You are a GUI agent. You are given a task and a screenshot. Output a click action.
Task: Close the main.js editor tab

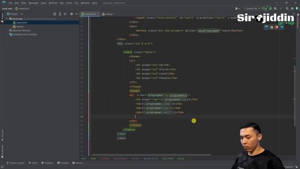(x=115, y=14)
